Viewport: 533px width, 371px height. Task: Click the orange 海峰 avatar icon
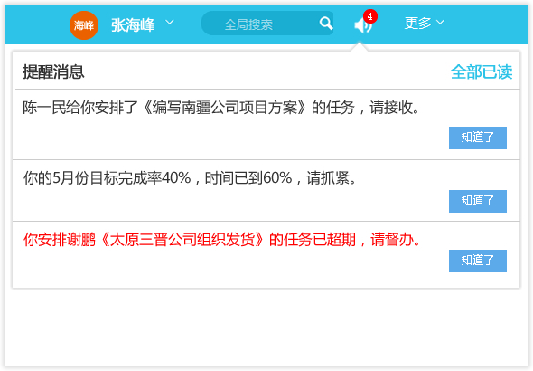tap(84, 25)
